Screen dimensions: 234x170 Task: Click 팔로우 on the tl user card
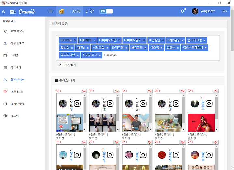tap(203, 105)
